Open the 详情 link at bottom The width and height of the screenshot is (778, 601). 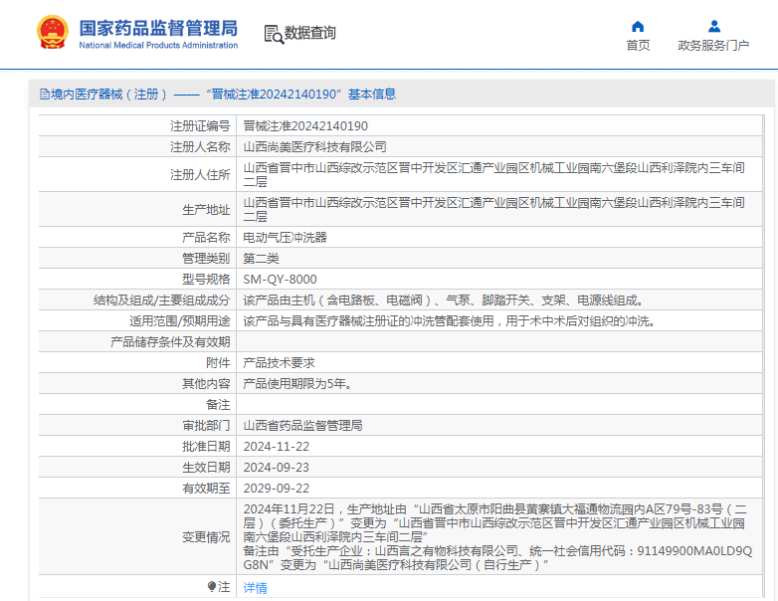(256, 588)
